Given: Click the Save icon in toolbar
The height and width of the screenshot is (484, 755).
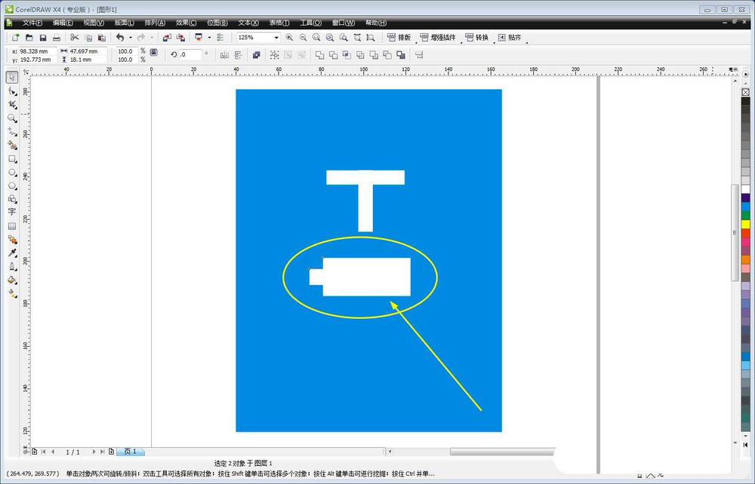Looking at the screenshot, I should (43, 37).
